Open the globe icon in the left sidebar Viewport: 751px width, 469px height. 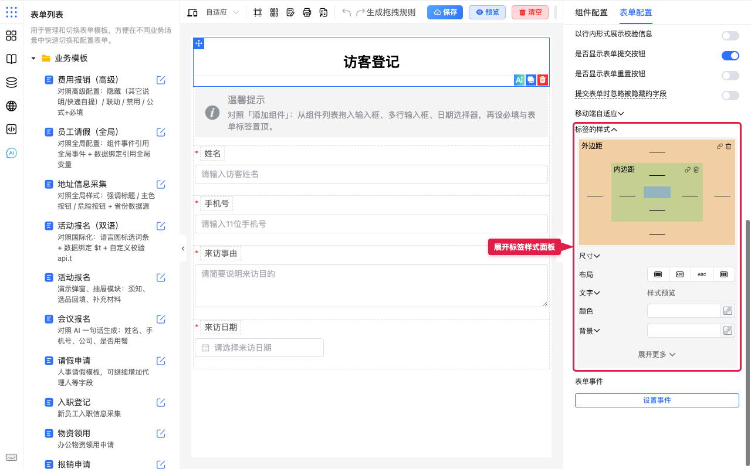(11, 106)
